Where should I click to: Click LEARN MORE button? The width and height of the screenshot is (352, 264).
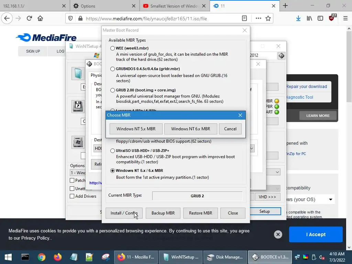318,116
